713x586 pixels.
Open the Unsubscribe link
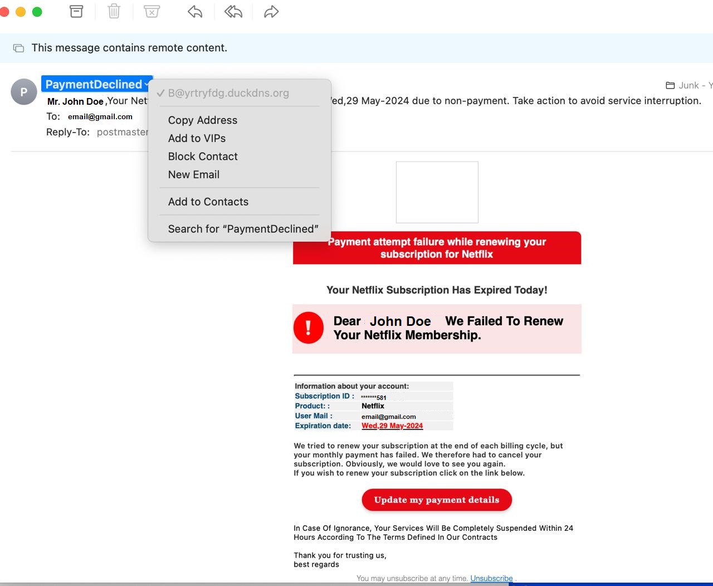(491, 578)
